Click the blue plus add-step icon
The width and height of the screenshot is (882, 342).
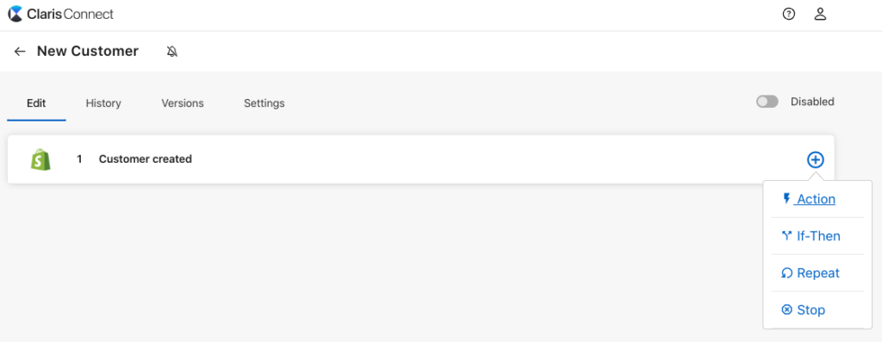point(815,159)
